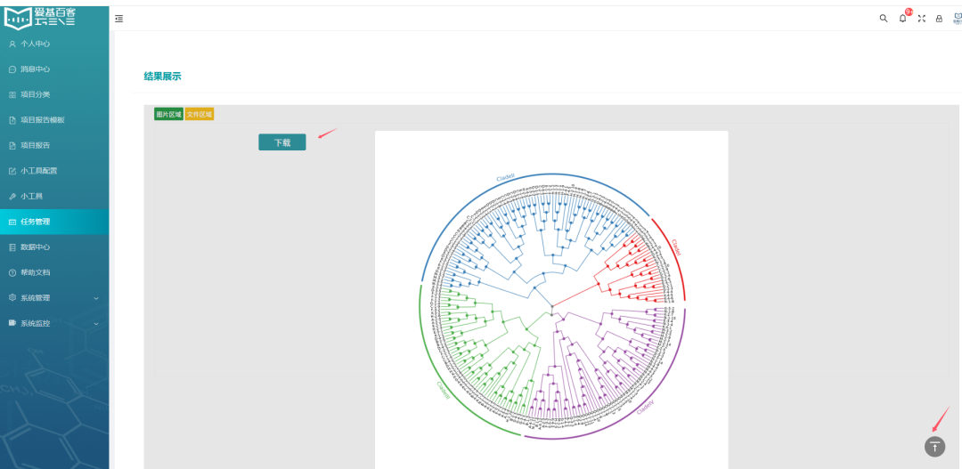Toggle fullscreen icon in top bar
The height and width of the screenshot is (469, 962).
click(x=922, y=19)
